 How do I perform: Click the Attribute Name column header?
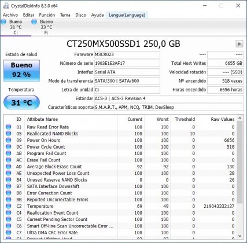pos(71,119)
